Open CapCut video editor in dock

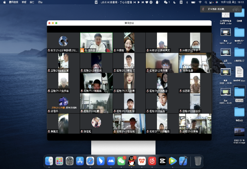coord(163,161)
